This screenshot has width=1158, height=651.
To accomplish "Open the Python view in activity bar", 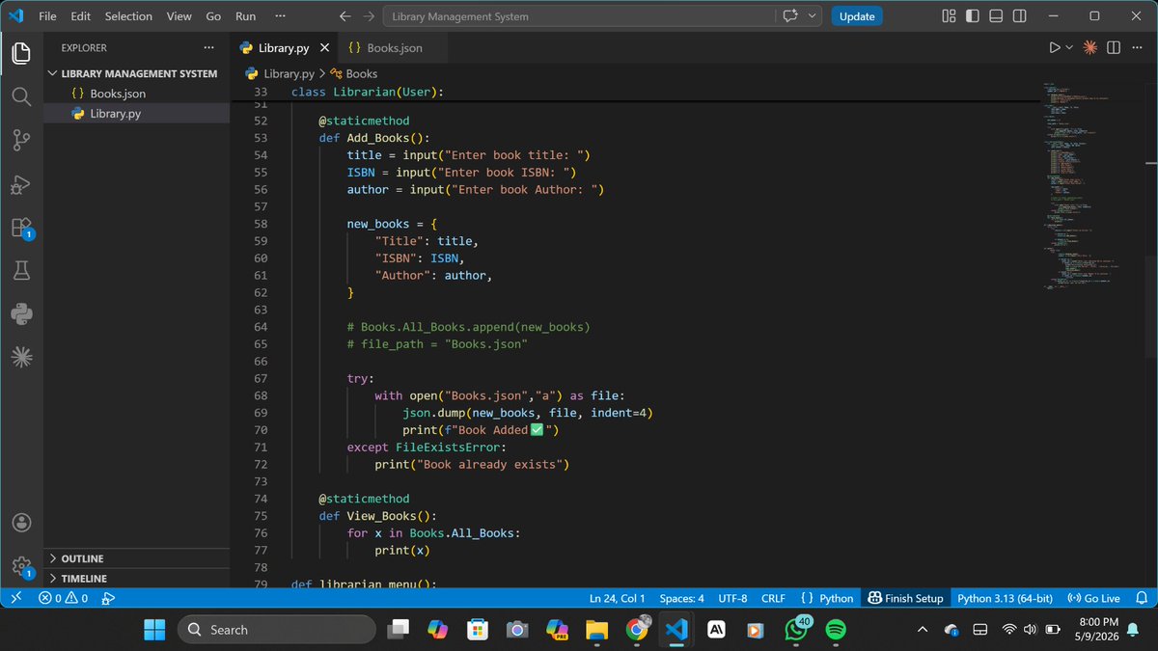I will (x=21, y=313).
